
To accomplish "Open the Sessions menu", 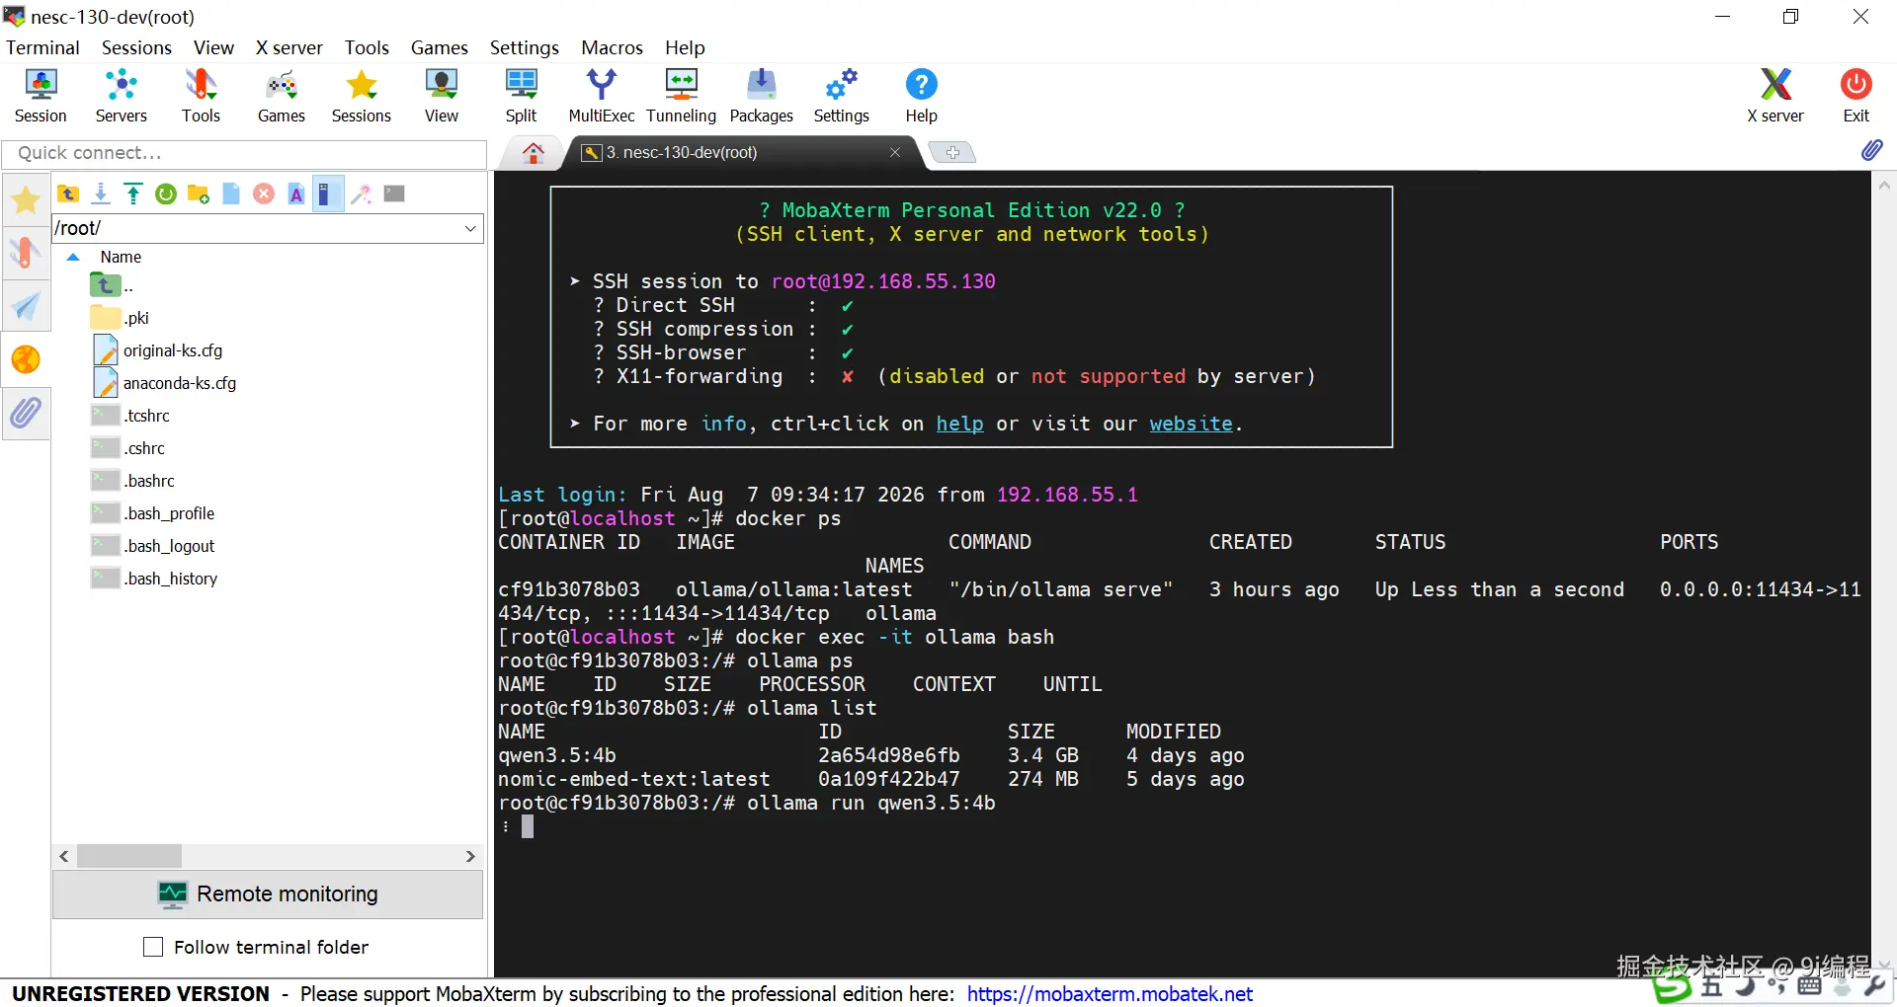I will [x=136, y=47].
